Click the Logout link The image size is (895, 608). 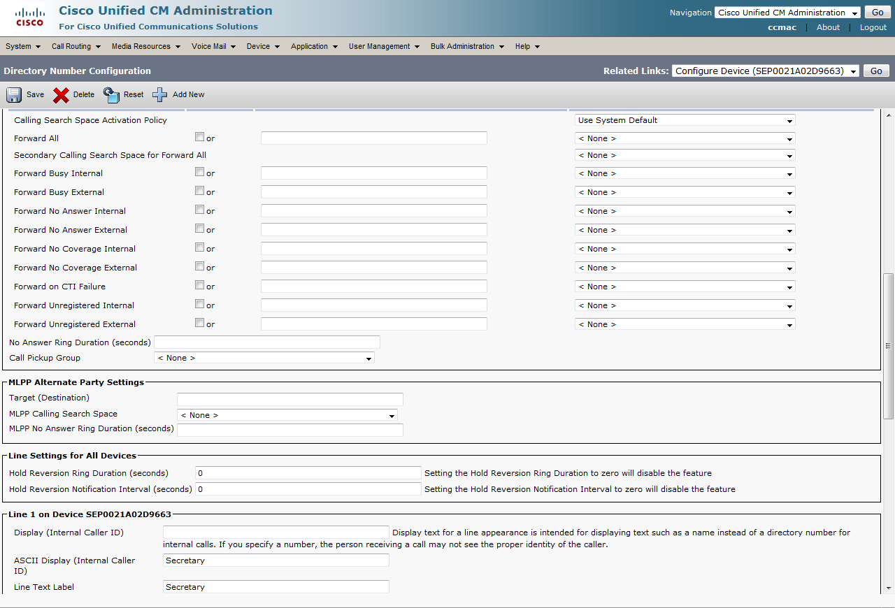(x=873, y=27)
